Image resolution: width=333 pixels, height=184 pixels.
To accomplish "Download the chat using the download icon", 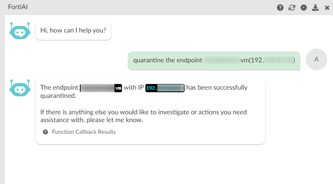I will pos(315,8).
